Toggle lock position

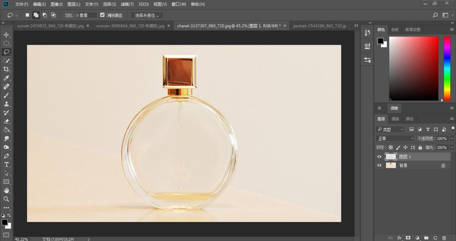pos(405,147)
